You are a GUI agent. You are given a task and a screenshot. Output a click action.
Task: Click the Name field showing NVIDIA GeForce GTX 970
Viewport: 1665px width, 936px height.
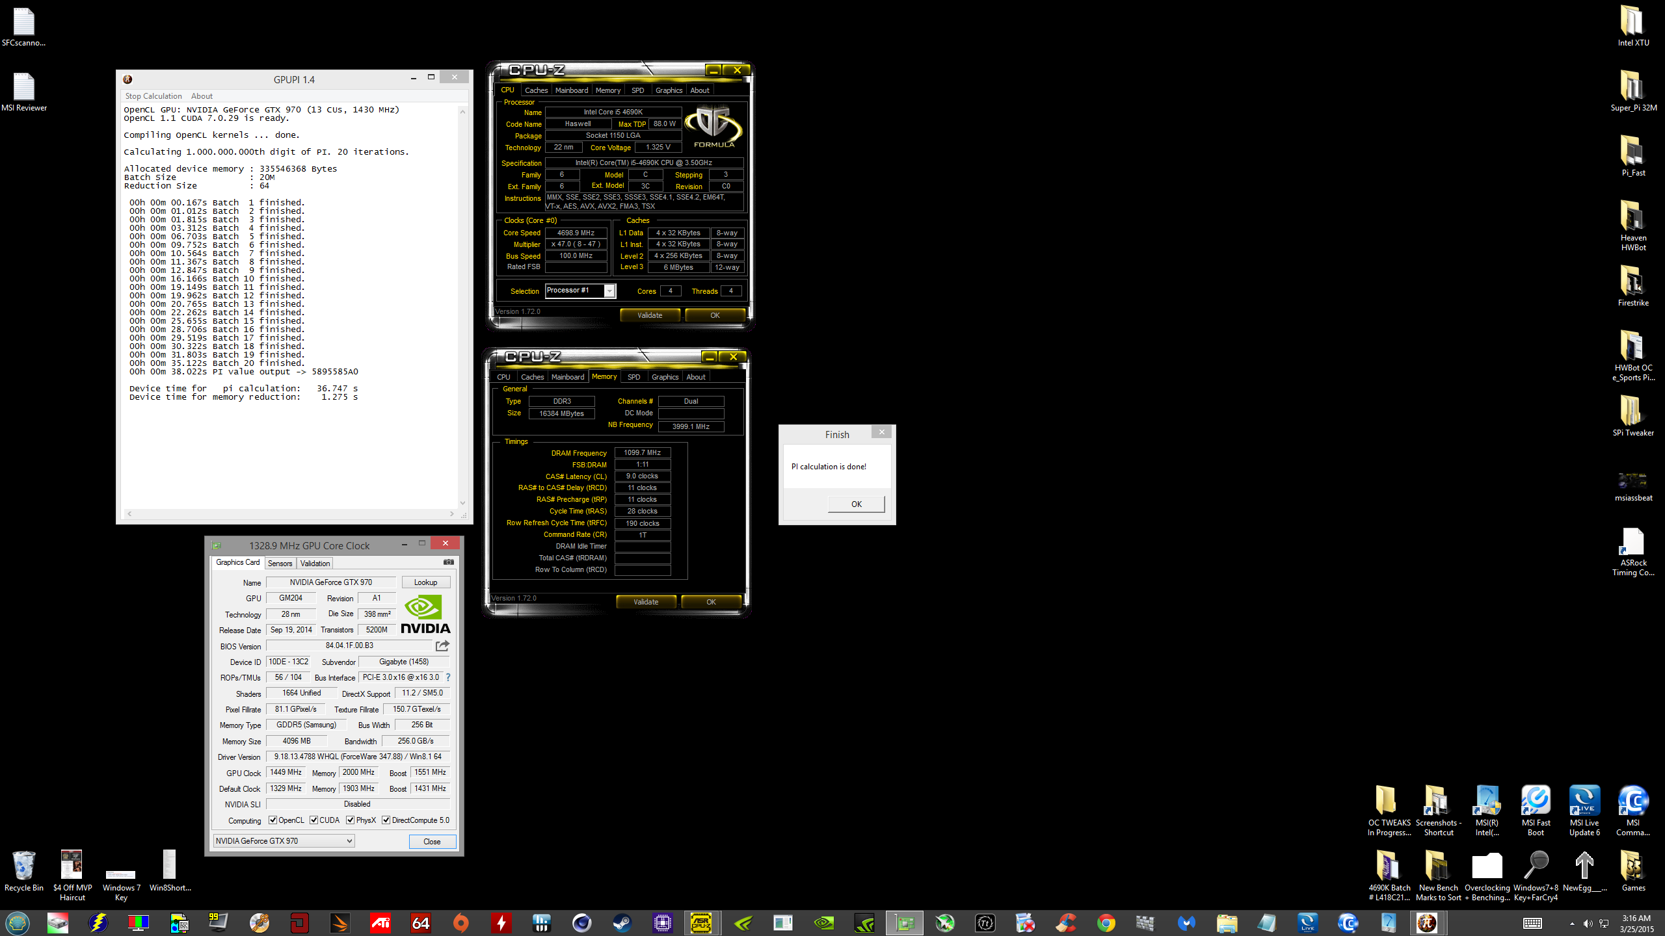331,582
